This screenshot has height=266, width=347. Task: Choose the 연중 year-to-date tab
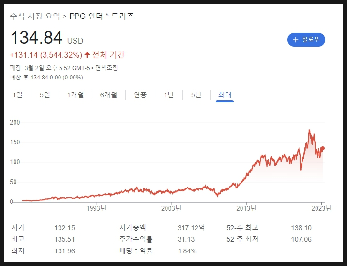[140, 95]
